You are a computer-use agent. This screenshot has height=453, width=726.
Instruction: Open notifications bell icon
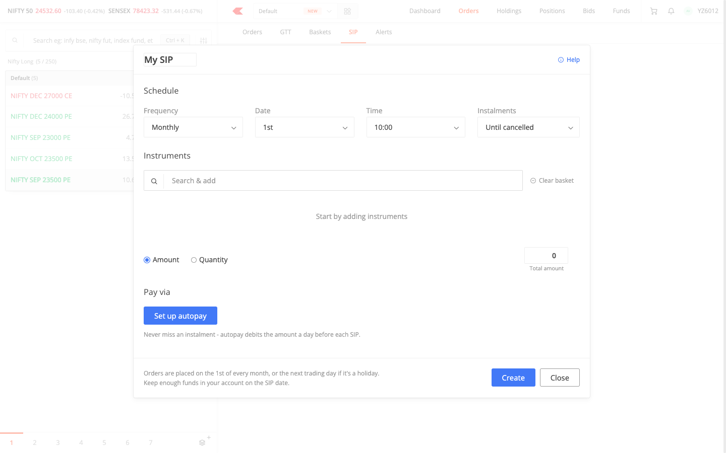tap(671, 11)
